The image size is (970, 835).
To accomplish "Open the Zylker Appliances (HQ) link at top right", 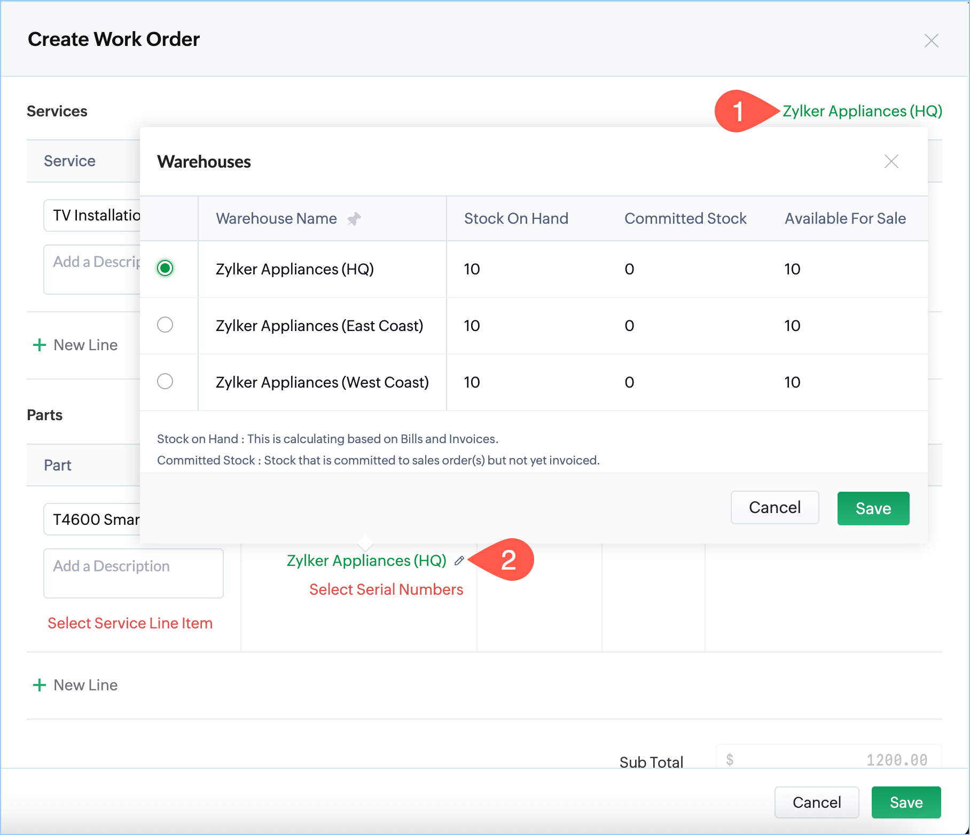I will tap(862, 111).
